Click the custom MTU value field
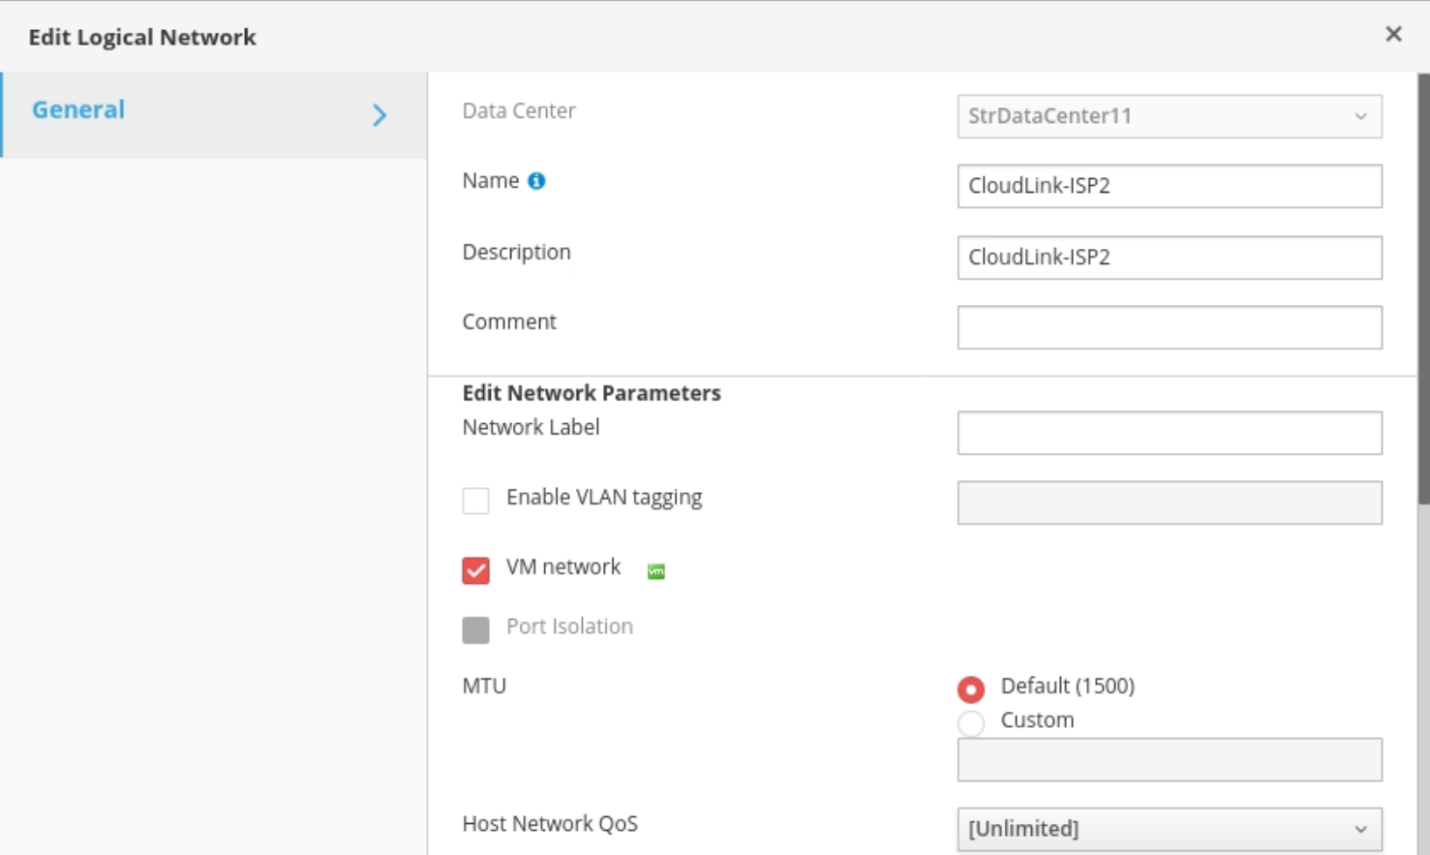1430x855 pixels. 1169,760
